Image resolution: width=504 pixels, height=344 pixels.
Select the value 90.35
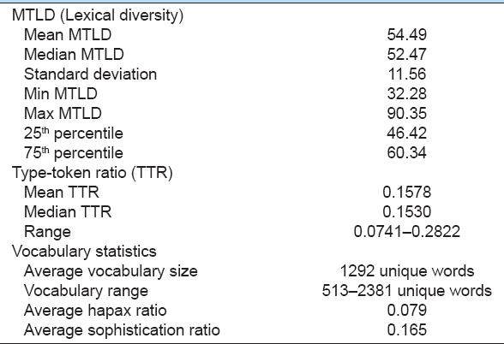pos(406,113)
